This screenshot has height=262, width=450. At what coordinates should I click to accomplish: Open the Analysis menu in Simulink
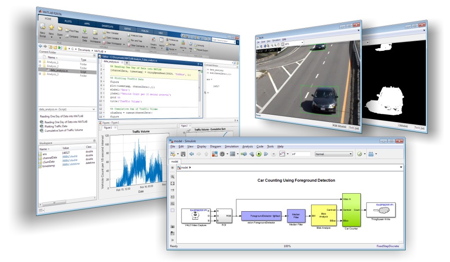click(248, 146)
